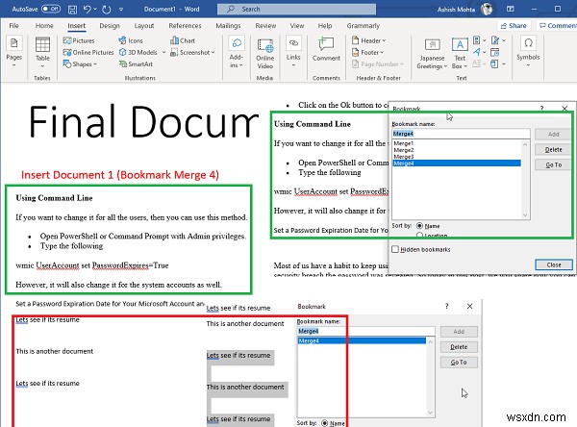Screen dimensions: 577x427
Task: Toggle the AutoSave switch
Action: tap(51, 9)
